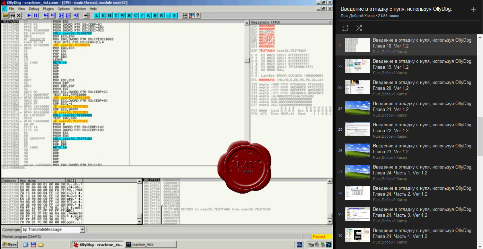
Task: Open the Options menu
Action: click(x=64, y=9)
